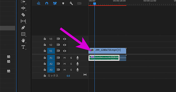This screenshot has width=176, height=92.
Task: Mute audio track A2
Action: pos(65,64)
